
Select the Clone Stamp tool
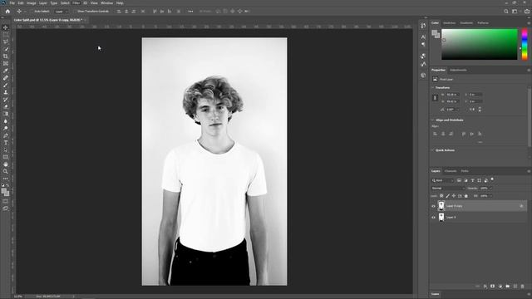pyautogui.click(x=6, y=92)
